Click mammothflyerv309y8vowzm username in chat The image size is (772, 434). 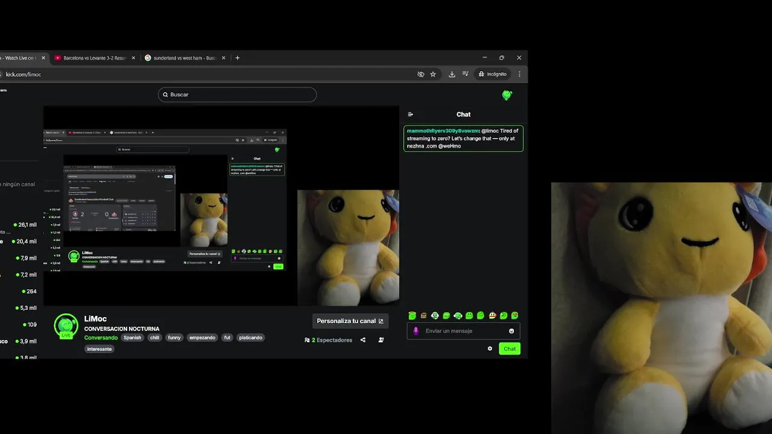(x=443, y=131)
